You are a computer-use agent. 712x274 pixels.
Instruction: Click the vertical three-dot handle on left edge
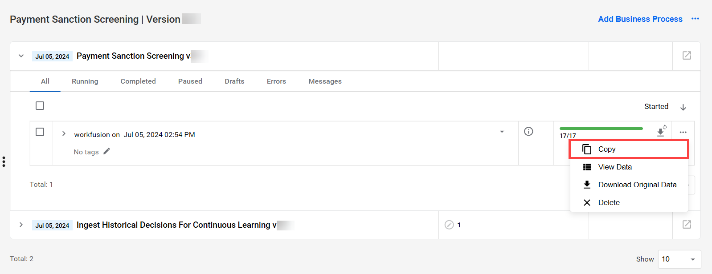pos(4,161)
